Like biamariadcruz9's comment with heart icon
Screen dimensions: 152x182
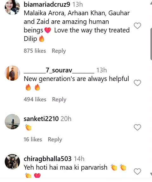click(137, 26)
